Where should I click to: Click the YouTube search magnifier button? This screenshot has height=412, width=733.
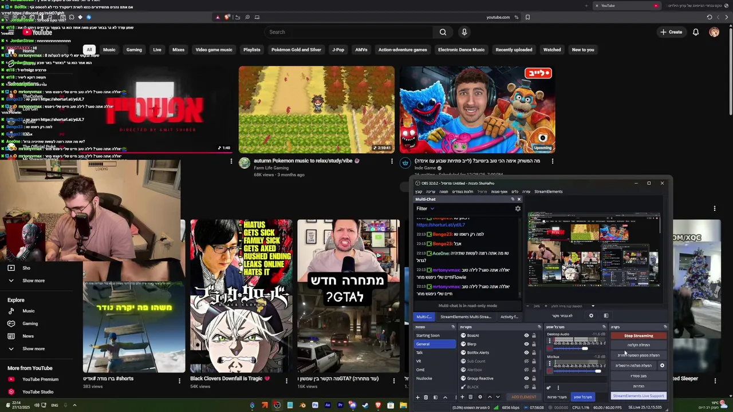tap(443, 32)
